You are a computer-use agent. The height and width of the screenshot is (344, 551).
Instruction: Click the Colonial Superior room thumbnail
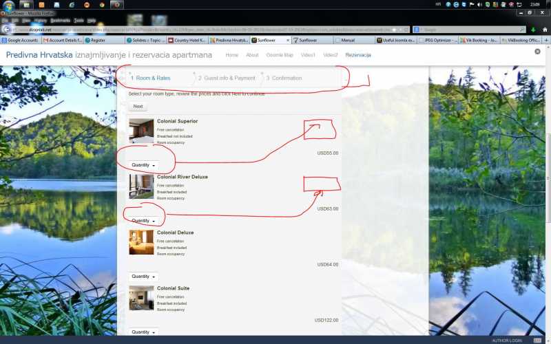pyautogui.click(x=141, y=131)
